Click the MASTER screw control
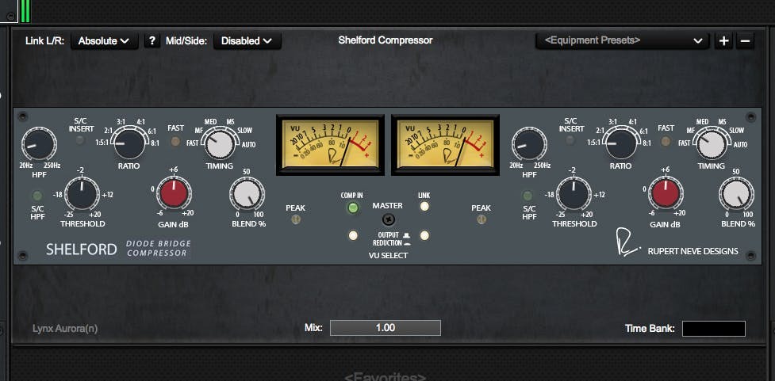The image size is (775, 381). coord(388,219)
